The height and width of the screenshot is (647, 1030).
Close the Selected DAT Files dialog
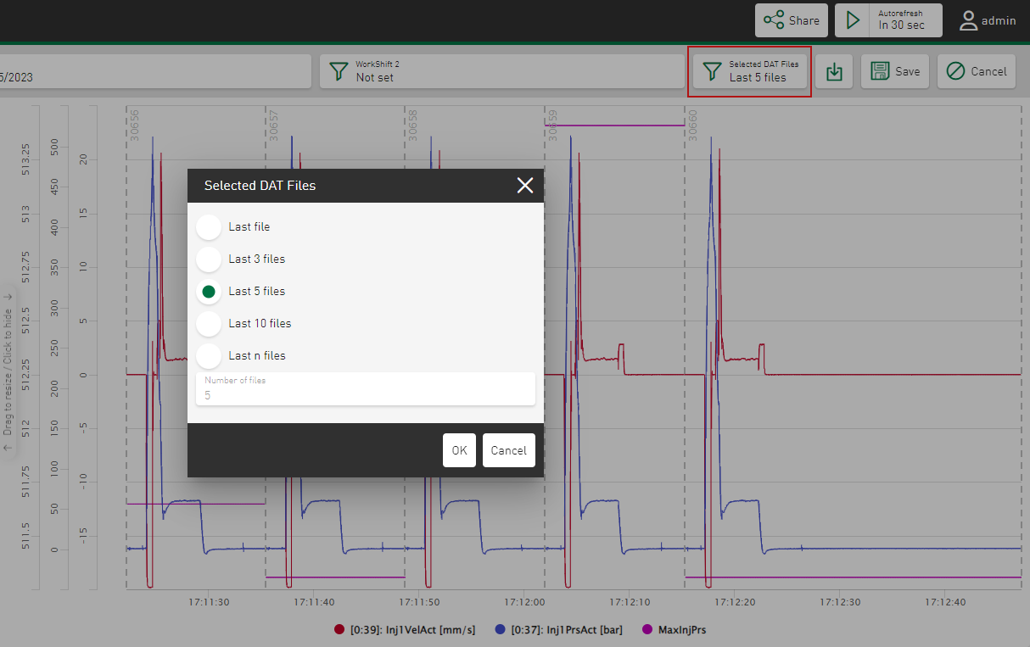pyautogui.click(x=525, y=185)
